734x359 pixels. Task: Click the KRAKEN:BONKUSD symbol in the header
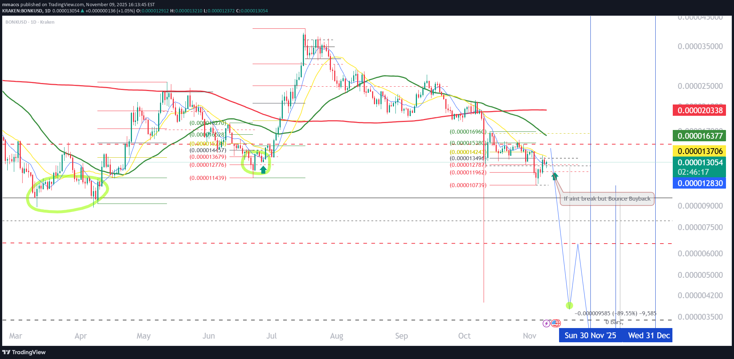[x=22, y=11]
